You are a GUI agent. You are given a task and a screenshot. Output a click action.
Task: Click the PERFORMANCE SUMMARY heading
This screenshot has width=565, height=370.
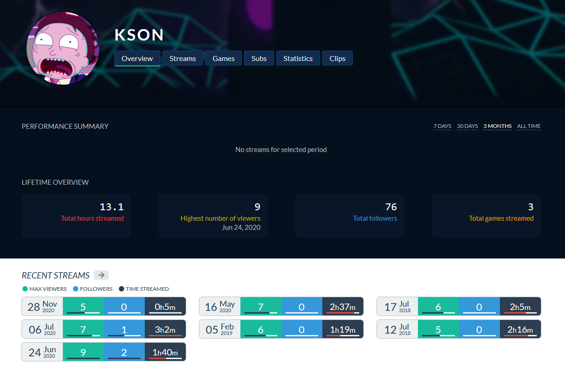click(65, 126)
